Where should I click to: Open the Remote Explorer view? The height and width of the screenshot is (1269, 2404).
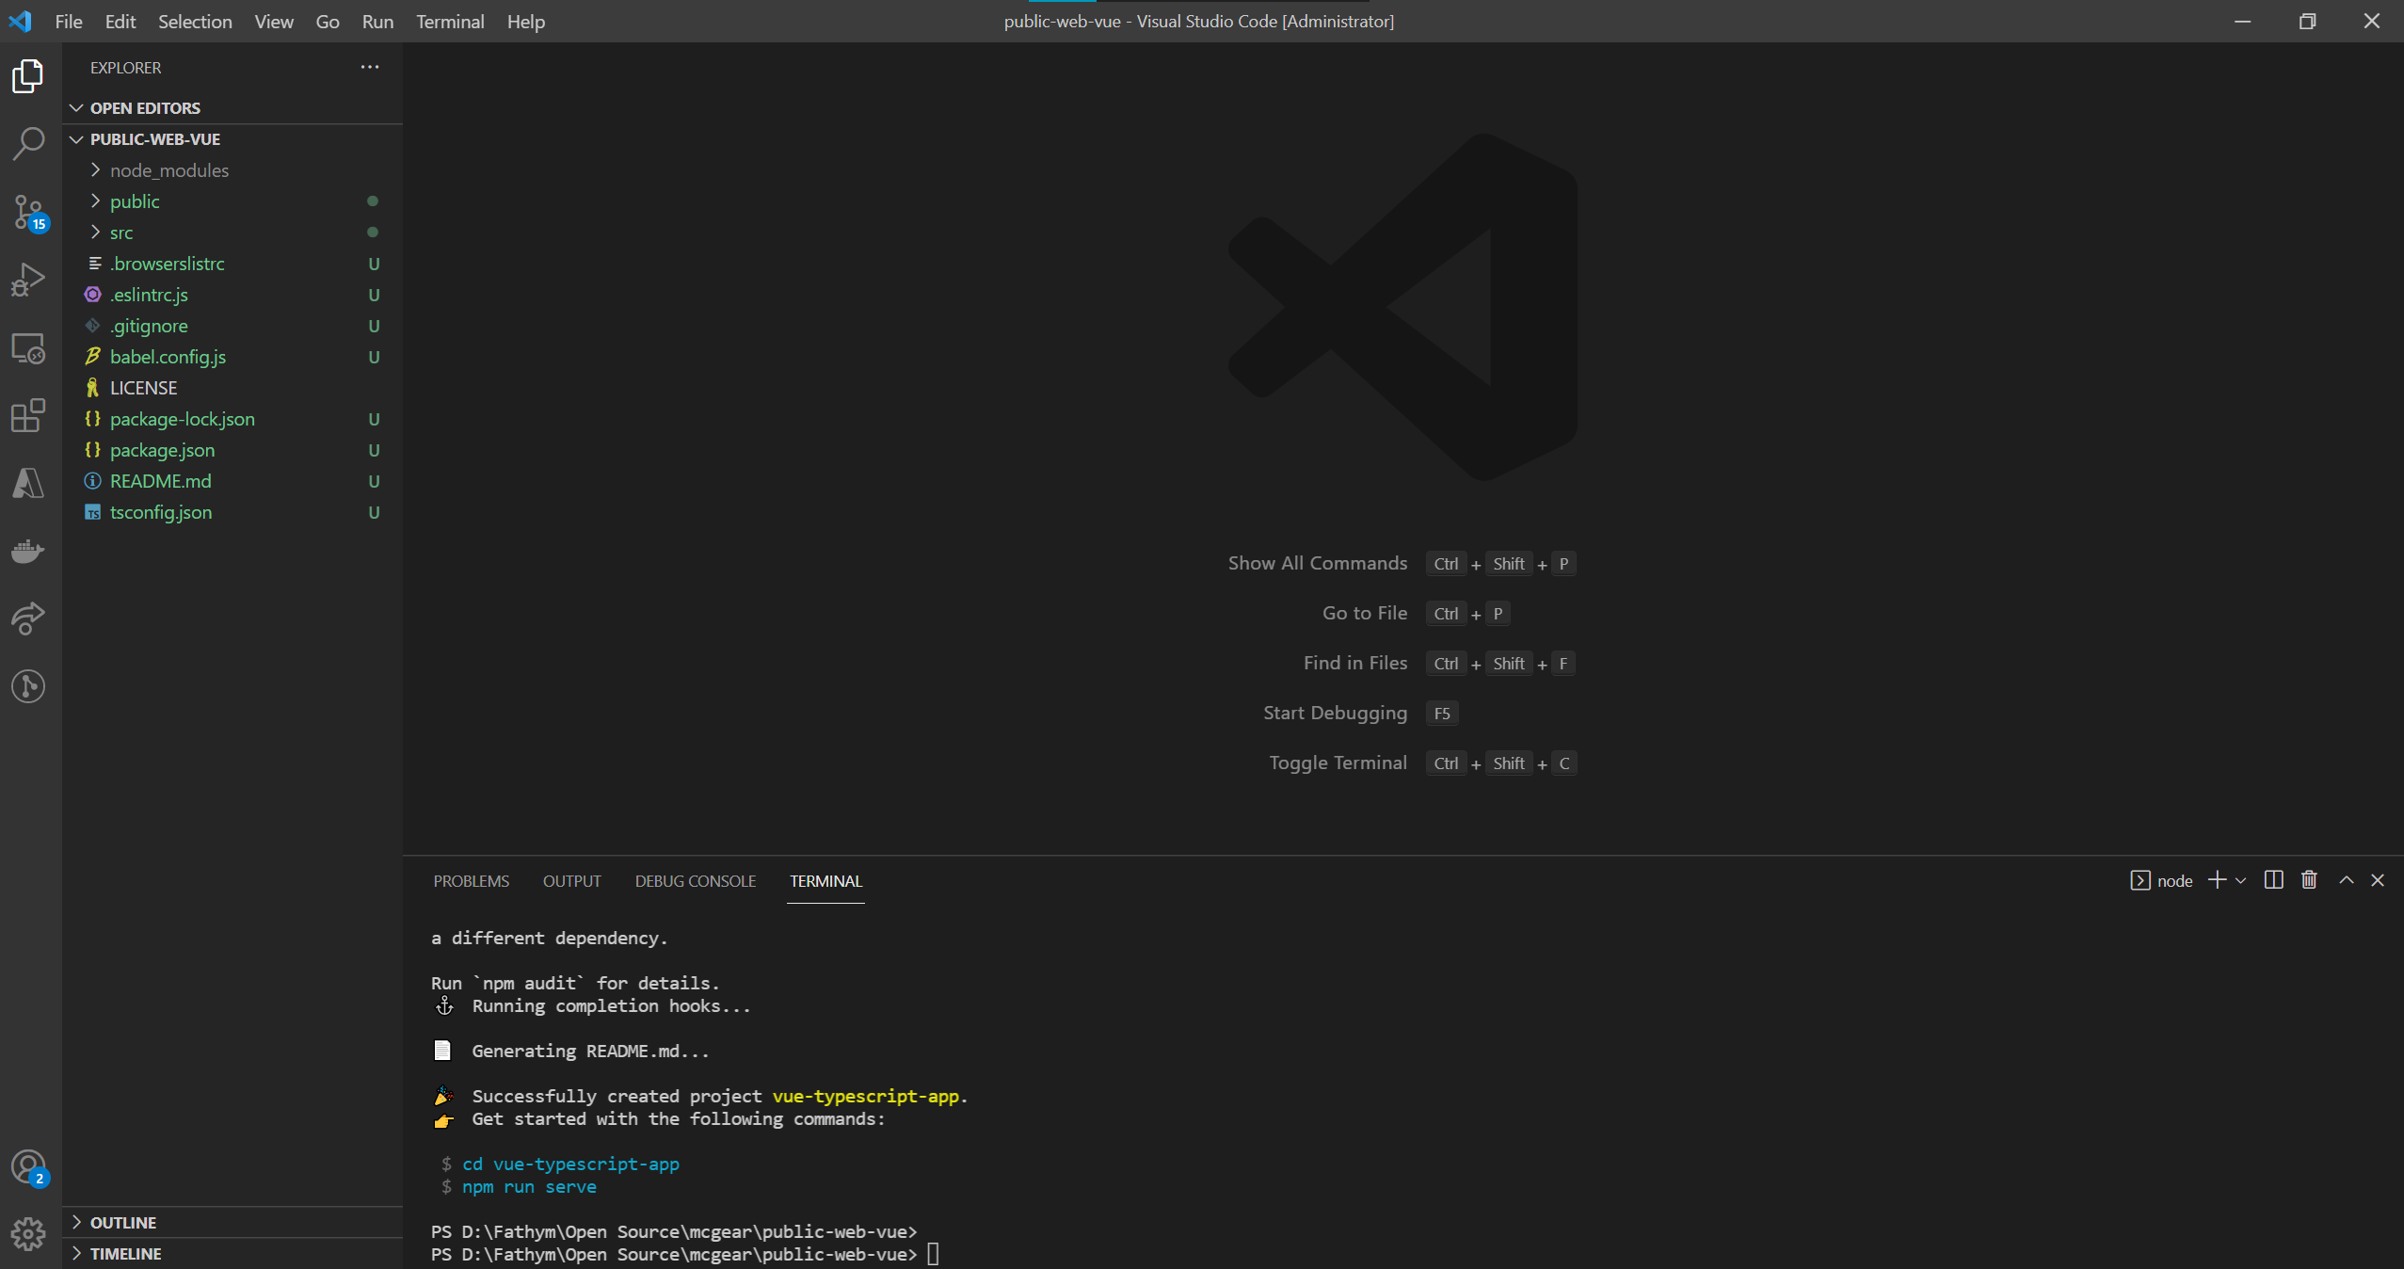[28, 347]
